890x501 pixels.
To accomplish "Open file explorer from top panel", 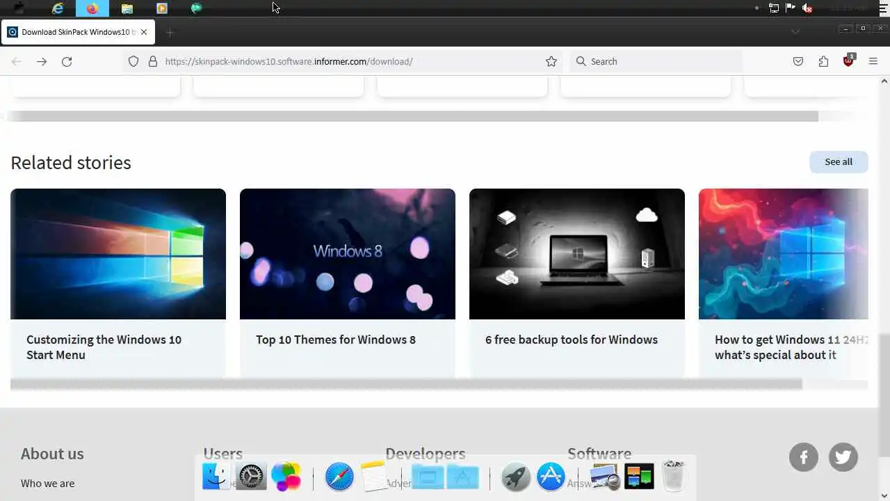I will (127, 8).
